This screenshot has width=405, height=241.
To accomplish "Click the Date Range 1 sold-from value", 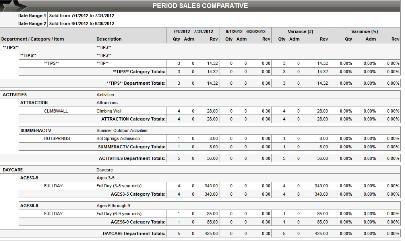I will pyautogui.click(x=81, y=16).
